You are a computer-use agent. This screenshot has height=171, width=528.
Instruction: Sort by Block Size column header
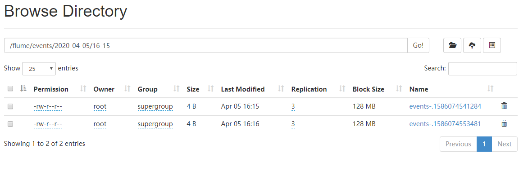[369, 89]
